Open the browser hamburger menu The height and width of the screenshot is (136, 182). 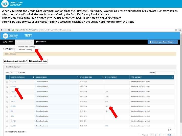click(180, 30)
